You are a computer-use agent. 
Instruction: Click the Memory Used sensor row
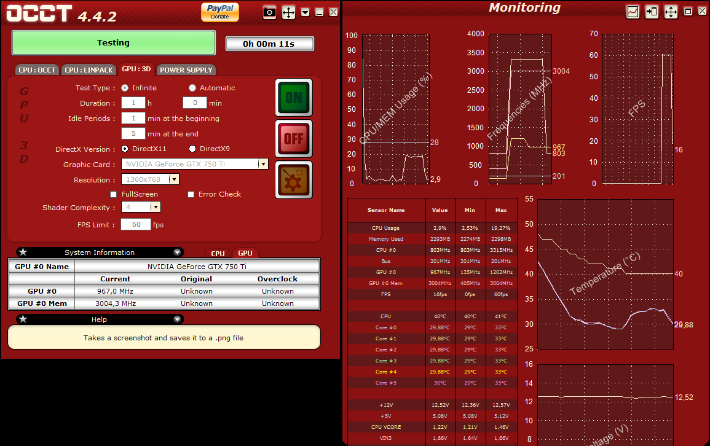(x=432, y=239)
